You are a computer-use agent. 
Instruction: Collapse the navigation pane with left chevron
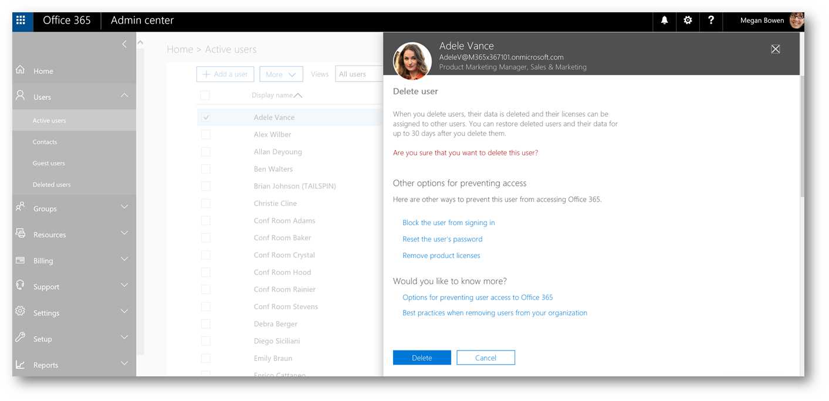(124, 44)
